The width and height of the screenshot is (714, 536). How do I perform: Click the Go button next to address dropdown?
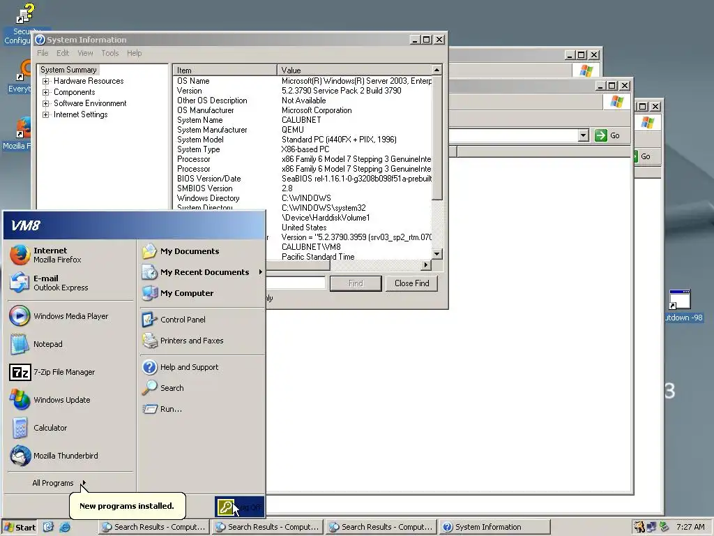click(608, 135)
